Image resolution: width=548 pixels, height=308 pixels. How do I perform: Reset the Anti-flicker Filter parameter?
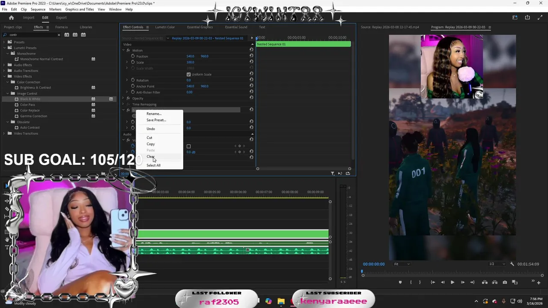(251, 92)
